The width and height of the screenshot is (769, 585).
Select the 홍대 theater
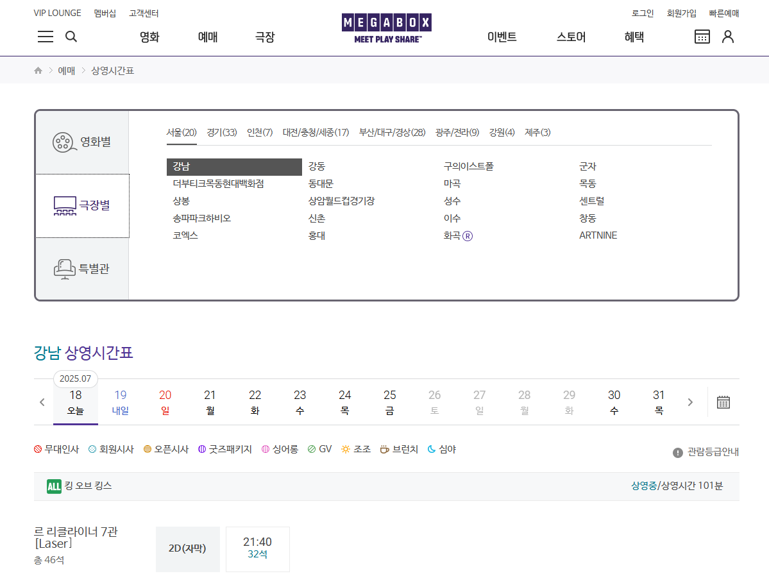(317, 236)
